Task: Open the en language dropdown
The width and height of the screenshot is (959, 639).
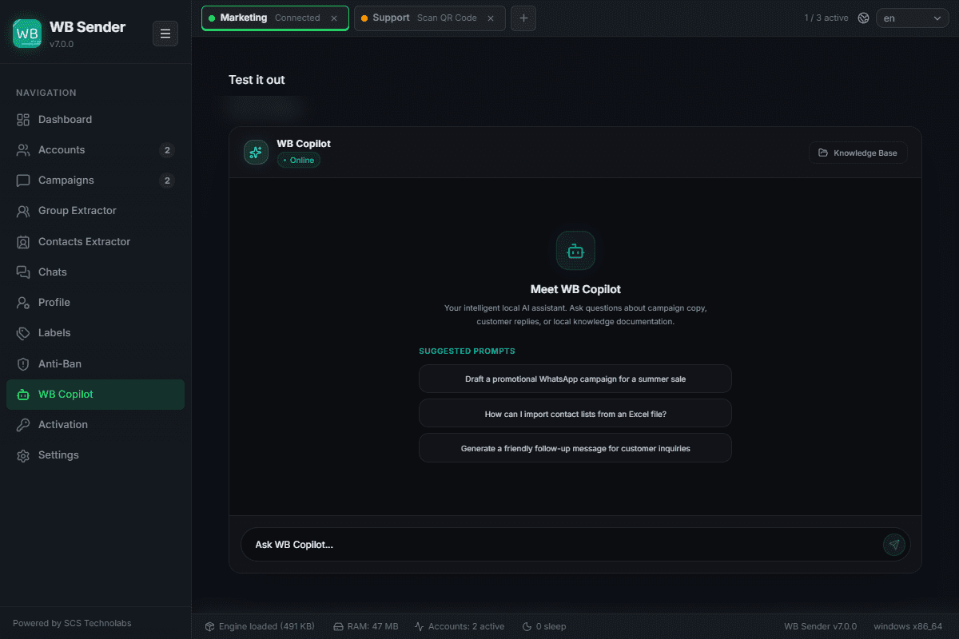Action: [x=913, y=18]
